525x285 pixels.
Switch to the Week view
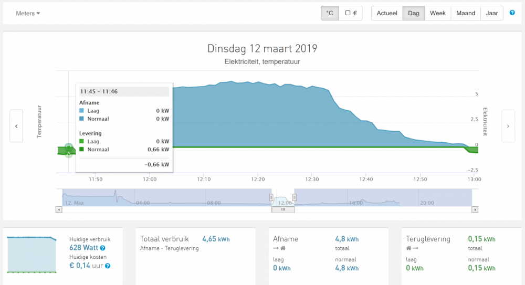coord(438,13)
